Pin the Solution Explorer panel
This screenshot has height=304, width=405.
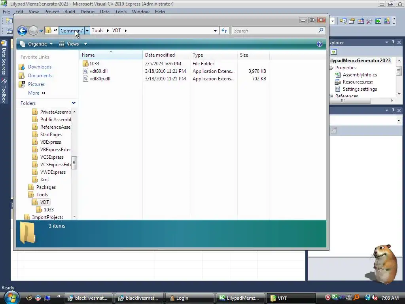393,42
